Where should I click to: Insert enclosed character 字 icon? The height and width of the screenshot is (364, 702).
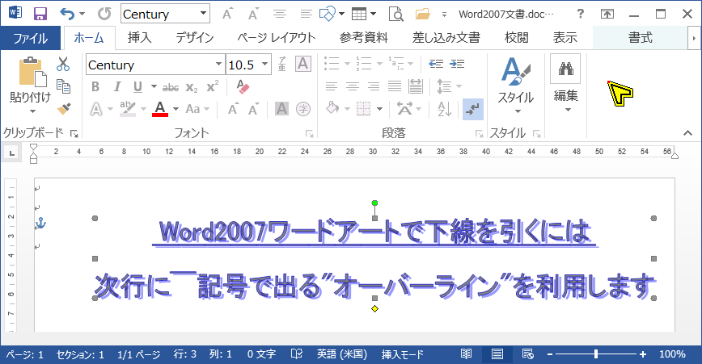[x=303, y=108]
